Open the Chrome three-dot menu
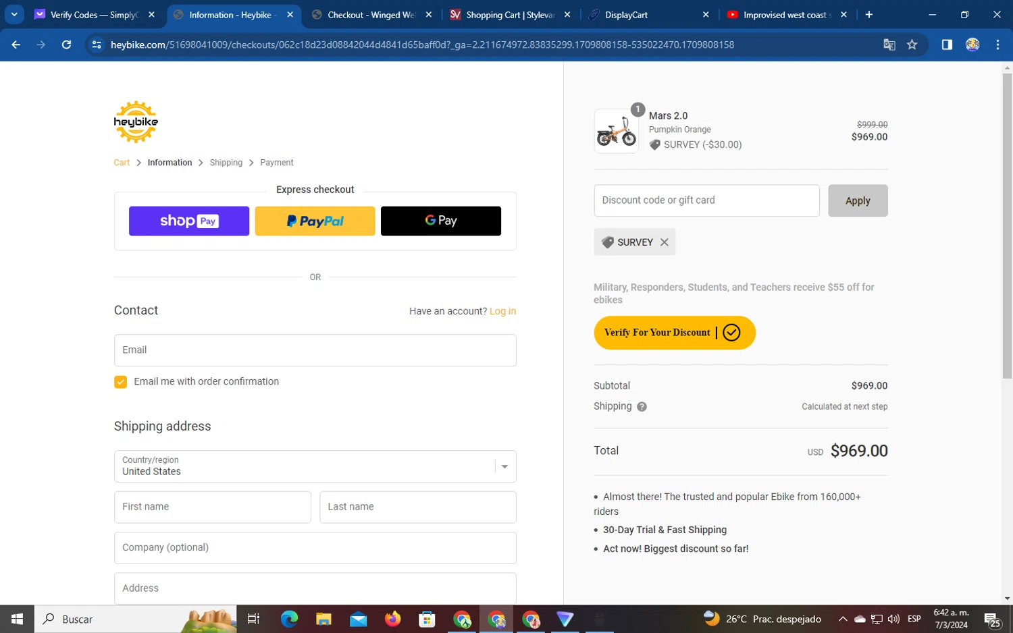Viewport: 1013px width, 633px height. click(x=997, y=45)
